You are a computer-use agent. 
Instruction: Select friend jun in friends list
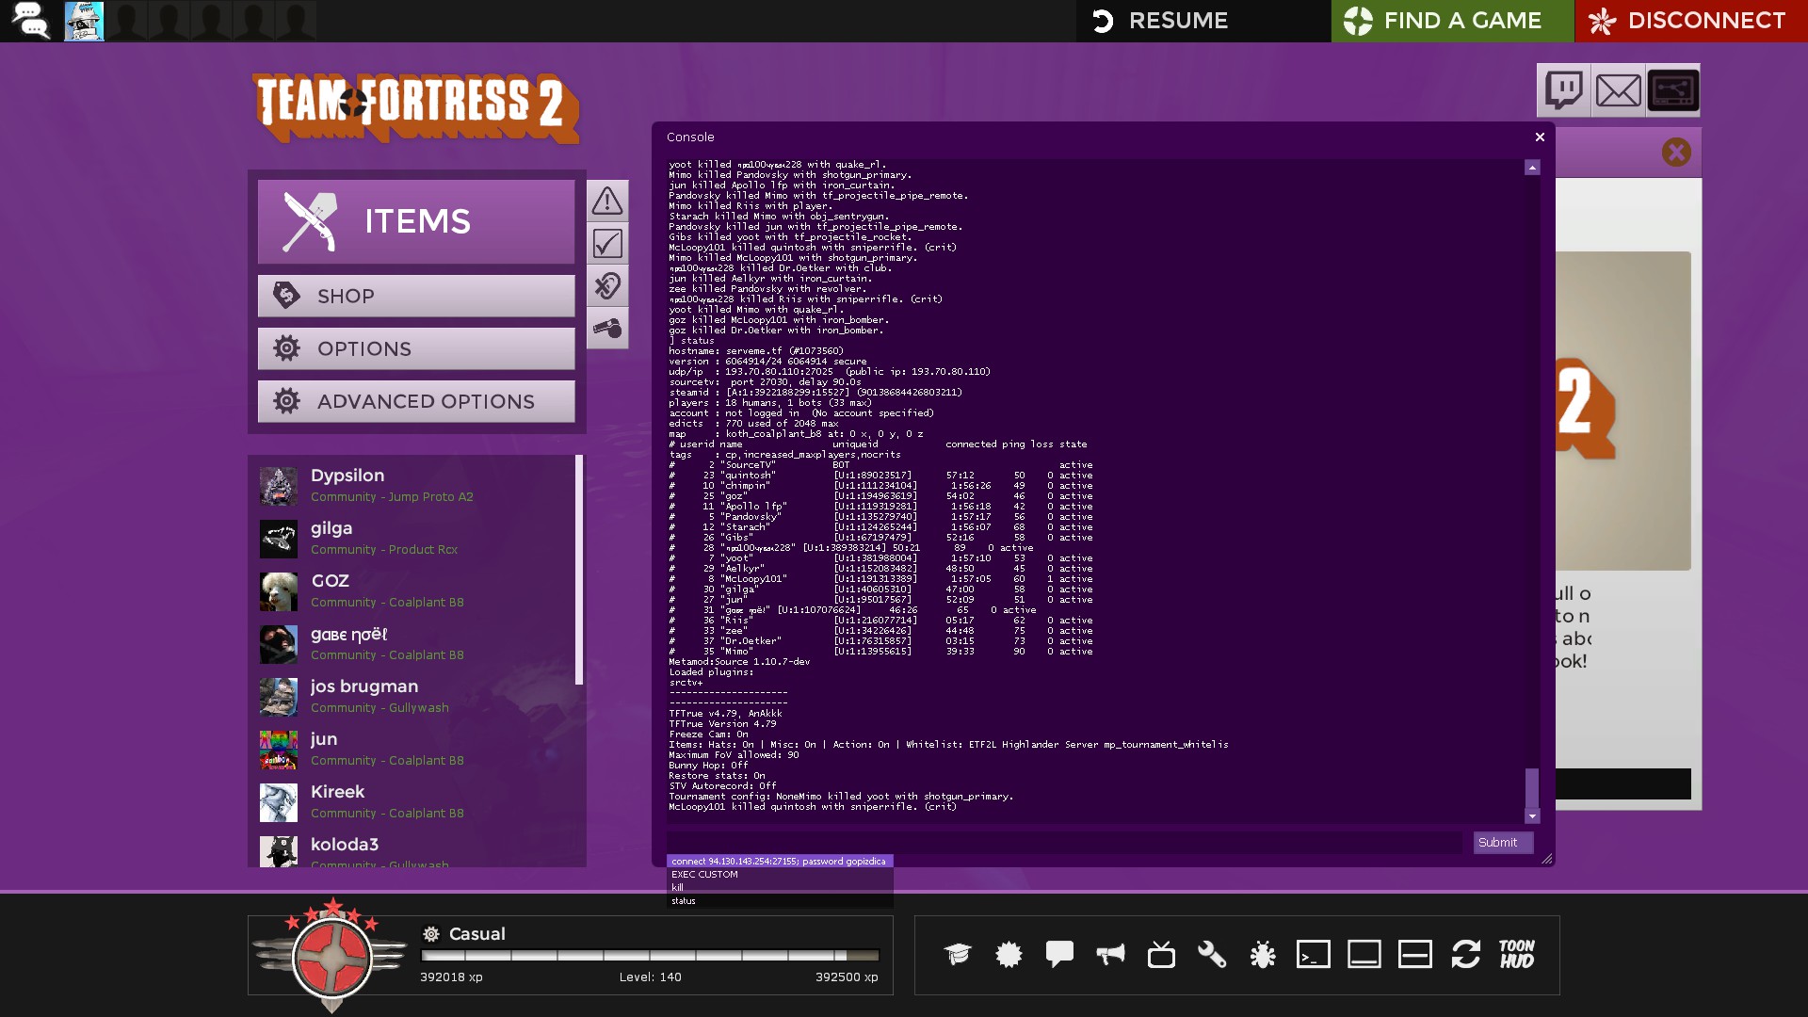point(414,749)
